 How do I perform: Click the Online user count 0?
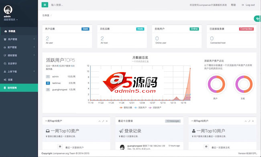[x=157, y=38]
